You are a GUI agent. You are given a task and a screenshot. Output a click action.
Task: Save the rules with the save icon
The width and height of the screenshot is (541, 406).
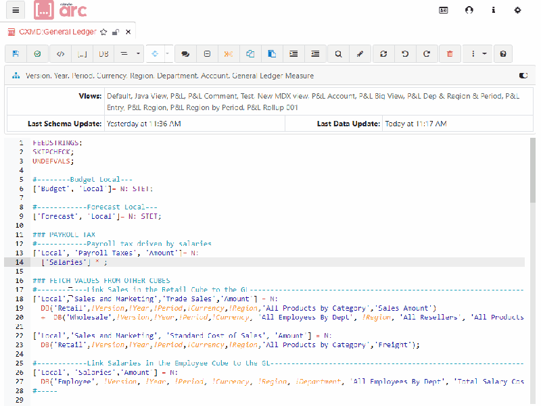point(16,54)
